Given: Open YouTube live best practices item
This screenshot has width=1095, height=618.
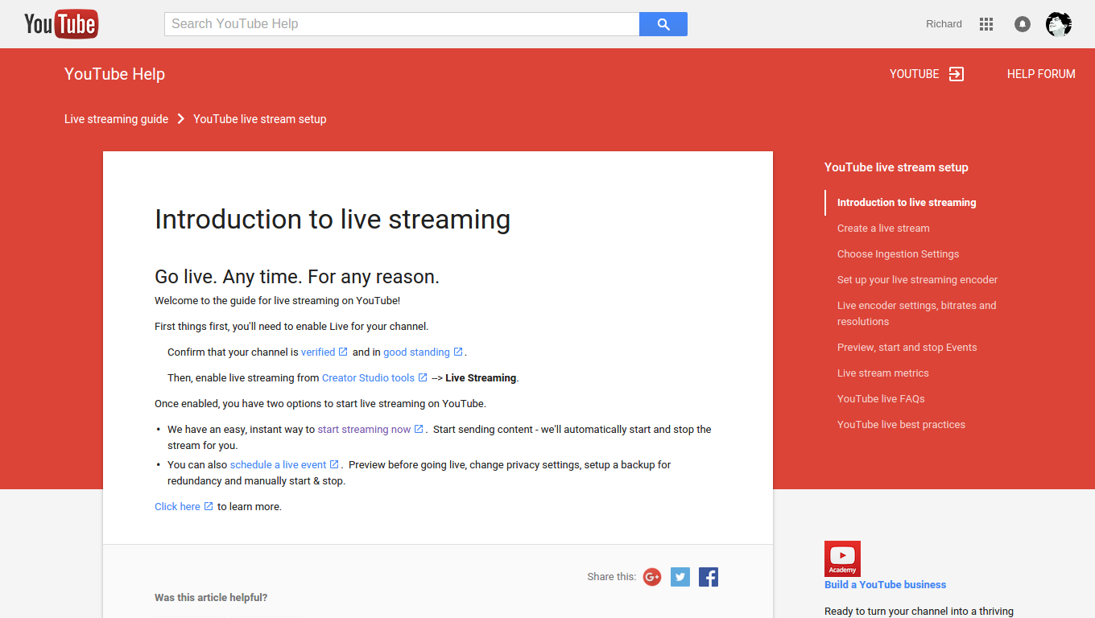Looking at the screenshot, I should 901,425.
